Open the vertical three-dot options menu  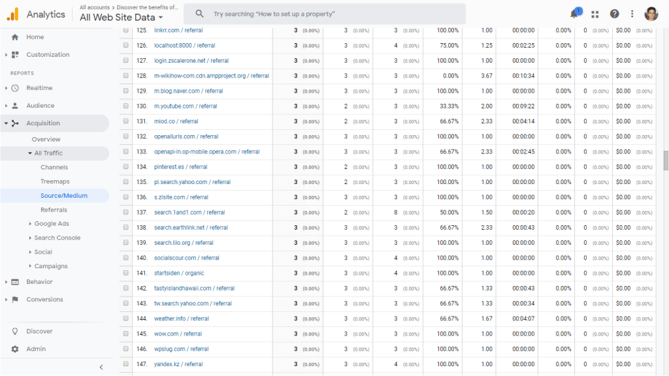point(632,14)
